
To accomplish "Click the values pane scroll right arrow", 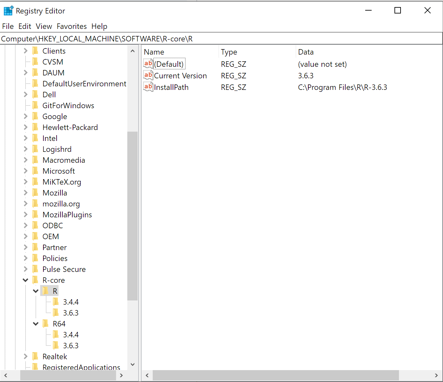I will tap(436, 375).
